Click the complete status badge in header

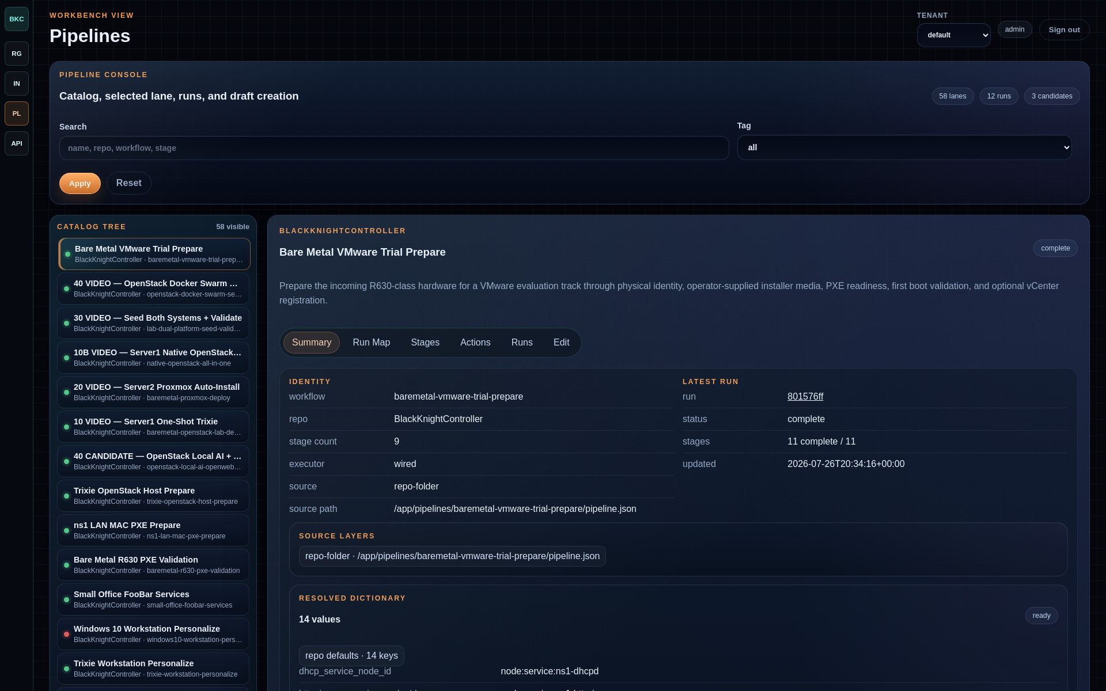[1055, 248]
